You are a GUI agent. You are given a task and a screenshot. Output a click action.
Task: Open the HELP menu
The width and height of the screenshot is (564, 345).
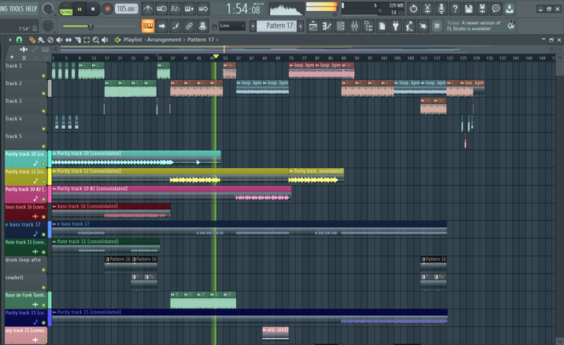click(x=32, y=8)
